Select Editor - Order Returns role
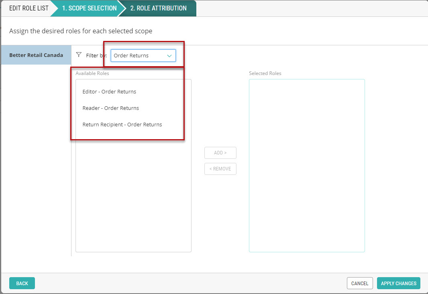Image resolution: width=428 pixels, height=294 pixels. point(109,91)
